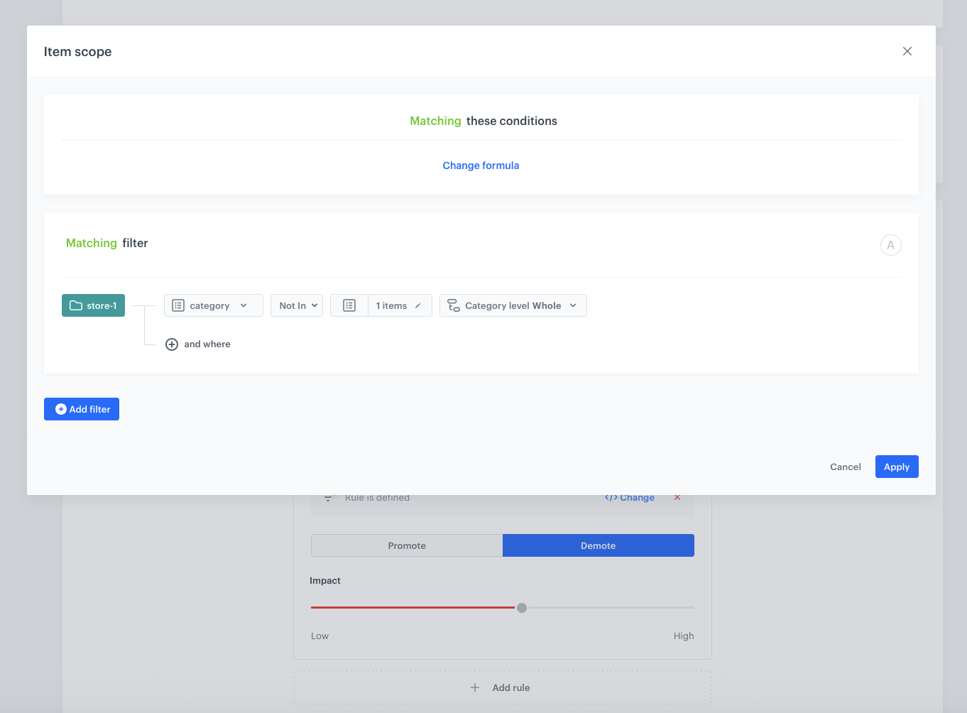
Task: Click the Impact slider handle
Action: (x=522, y=608)
